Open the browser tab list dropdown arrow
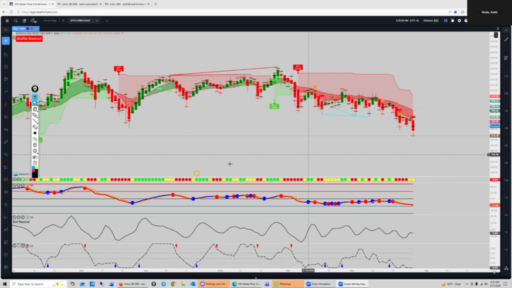Image resolution: width=512 pixels, height=288 pixels. point(4,3)
